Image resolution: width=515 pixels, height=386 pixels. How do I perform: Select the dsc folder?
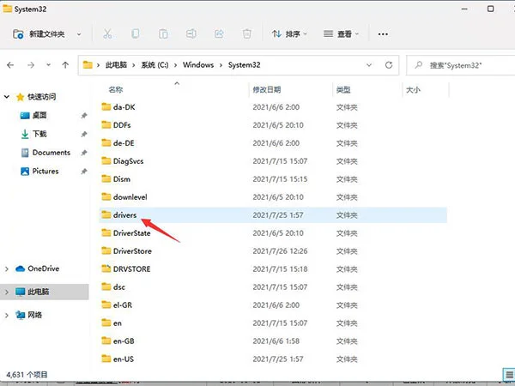pos(273,287)
